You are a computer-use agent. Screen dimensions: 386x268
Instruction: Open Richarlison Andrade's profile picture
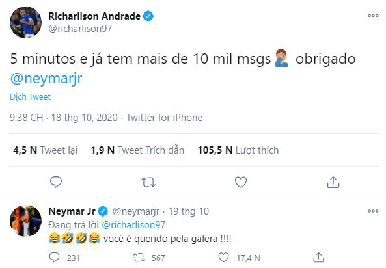coord(25,22)
